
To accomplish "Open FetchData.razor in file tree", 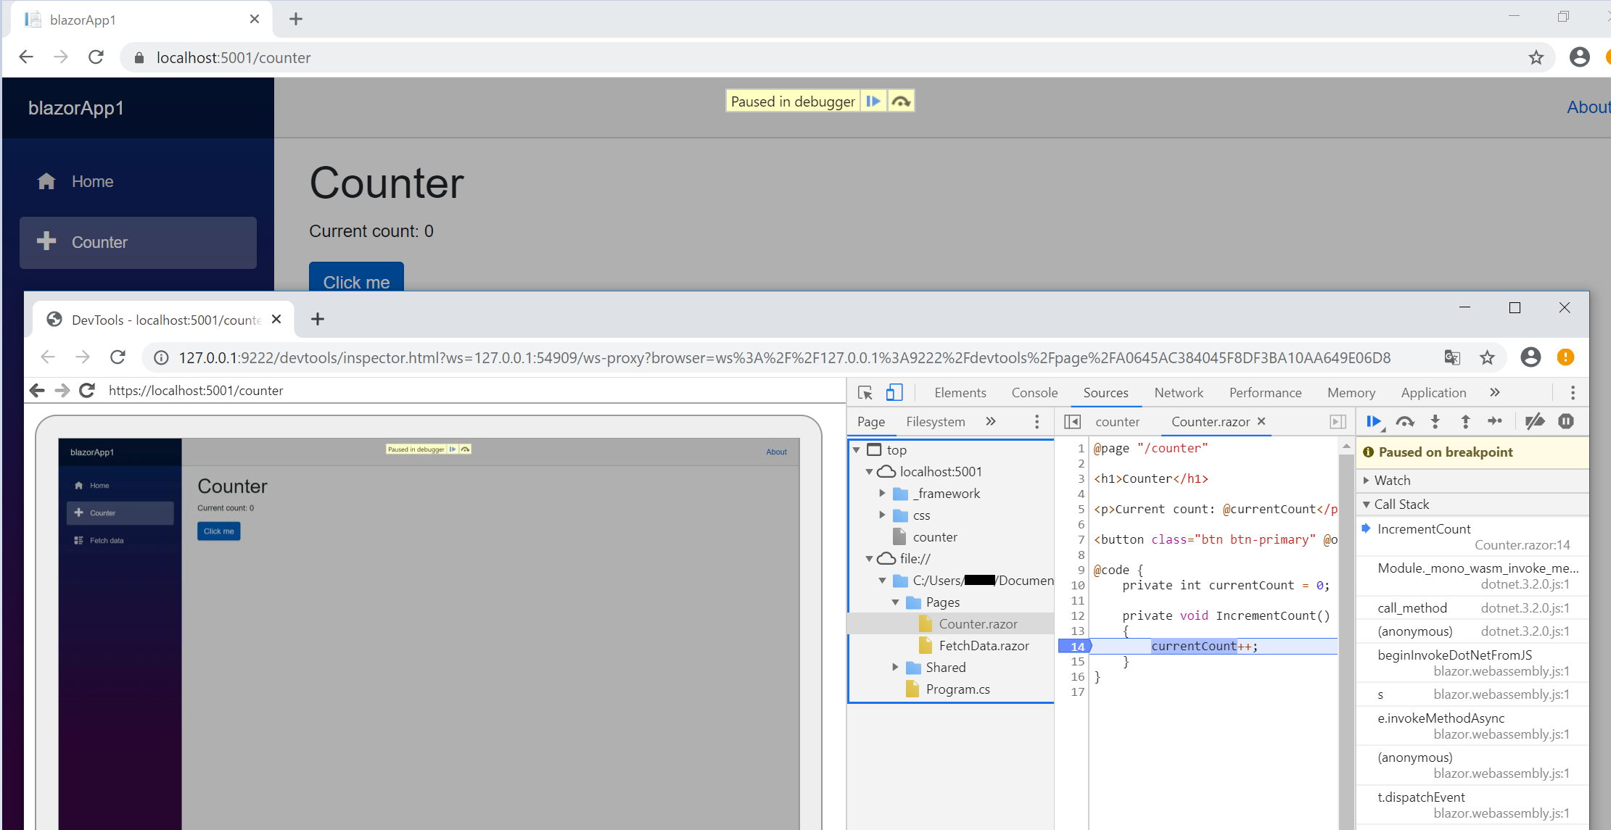I will click(x=983, y=645).
